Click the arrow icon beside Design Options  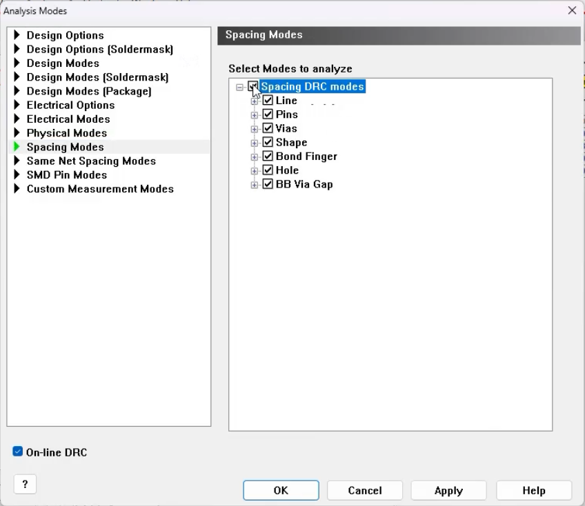pyautogui.click(x=17, y=35)
